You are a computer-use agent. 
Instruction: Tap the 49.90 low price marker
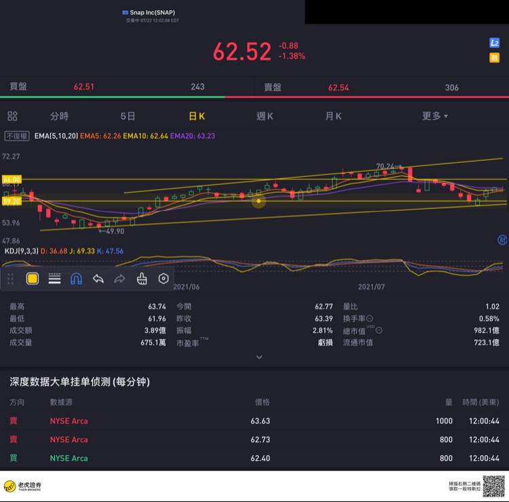(x=111, y=231)
